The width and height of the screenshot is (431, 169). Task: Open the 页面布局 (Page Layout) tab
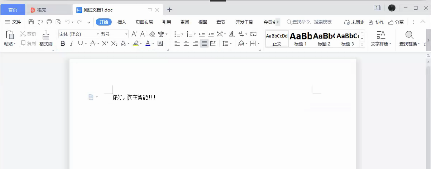144,22
